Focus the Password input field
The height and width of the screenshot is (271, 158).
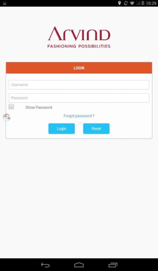pos(79,98)
